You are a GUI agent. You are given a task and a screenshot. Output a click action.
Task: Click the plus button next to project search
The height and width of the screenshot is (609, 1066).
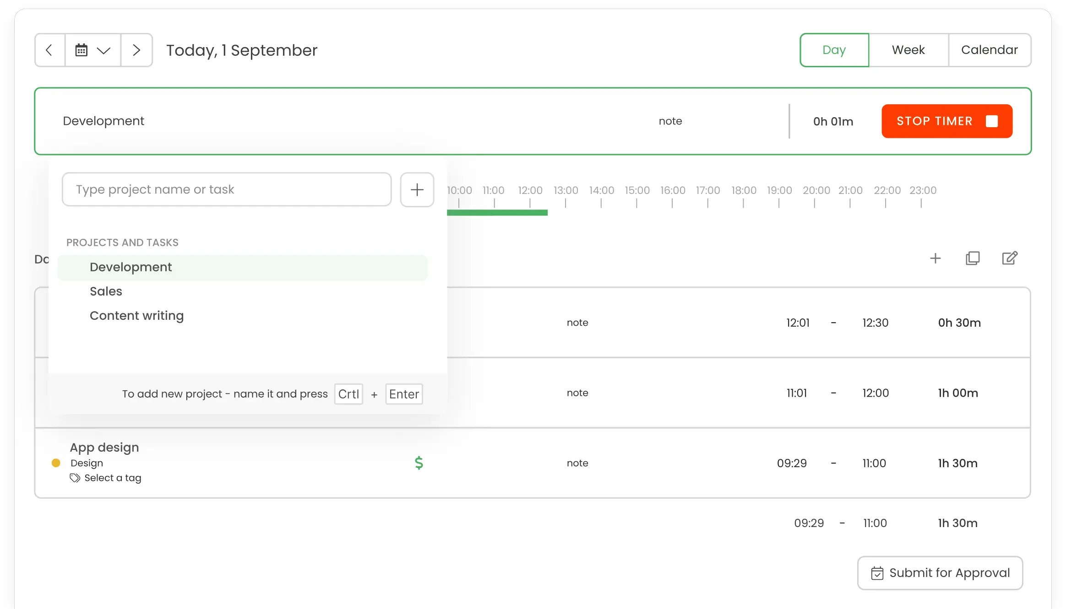pyautogui.click(x=417, y=189)
